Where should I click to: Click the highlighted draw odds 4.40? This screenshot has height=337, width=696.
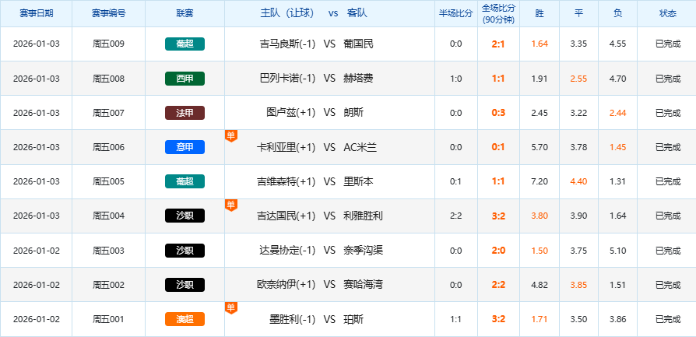coord(578,181)
